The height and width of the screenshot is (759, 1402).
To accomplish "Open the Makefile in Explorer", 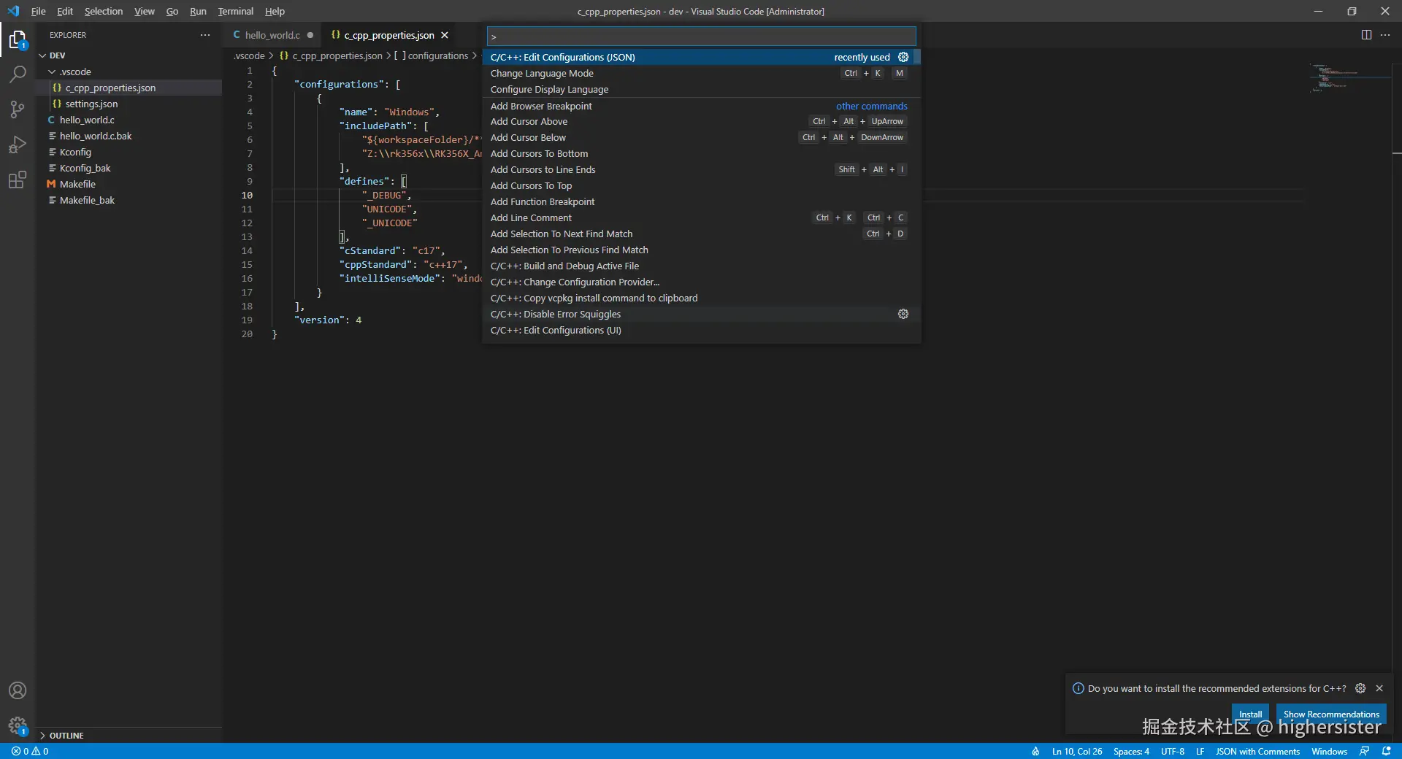I will coord(129,184).
